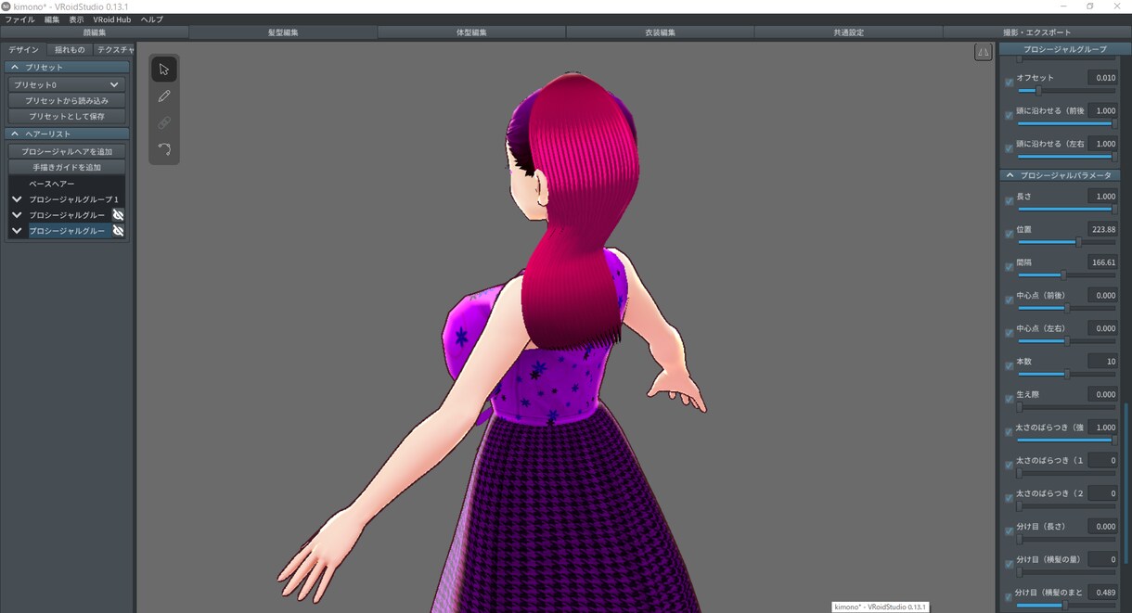Expand プロシージャルグループ1 in hair list
This screenshot has height=613, width=1132.
click(17, 199)
